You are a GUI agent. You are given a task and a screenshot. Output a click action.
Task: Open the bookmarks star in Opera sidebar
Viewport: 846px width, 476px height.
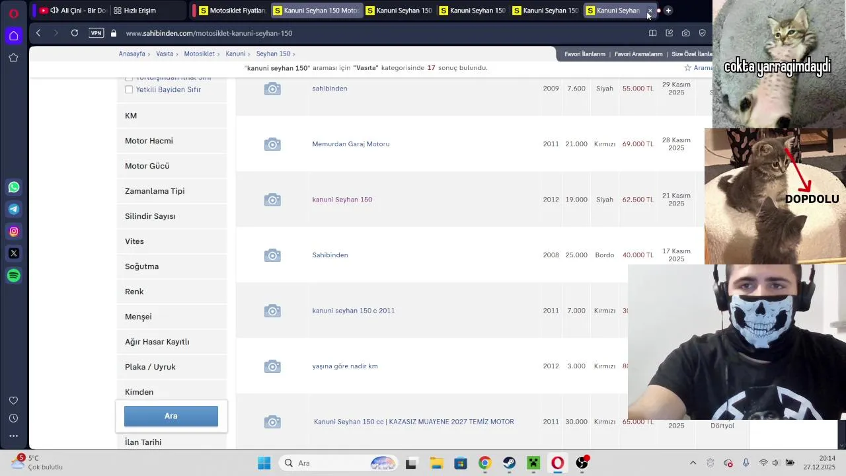point(13,58)
